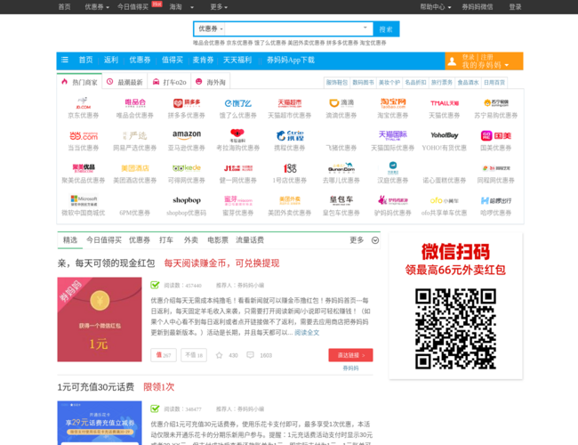
Task: Open the 食品酒水 category link
Action: [x=468, y=82]
